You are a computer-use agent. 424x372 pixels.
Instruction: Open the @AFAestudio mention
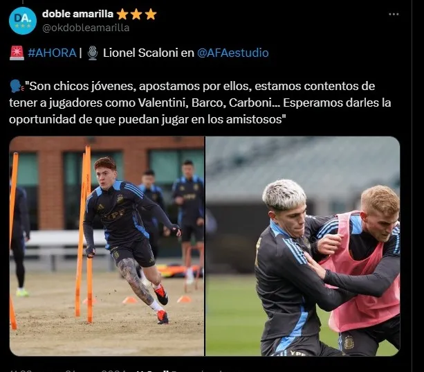coord(233,53)
